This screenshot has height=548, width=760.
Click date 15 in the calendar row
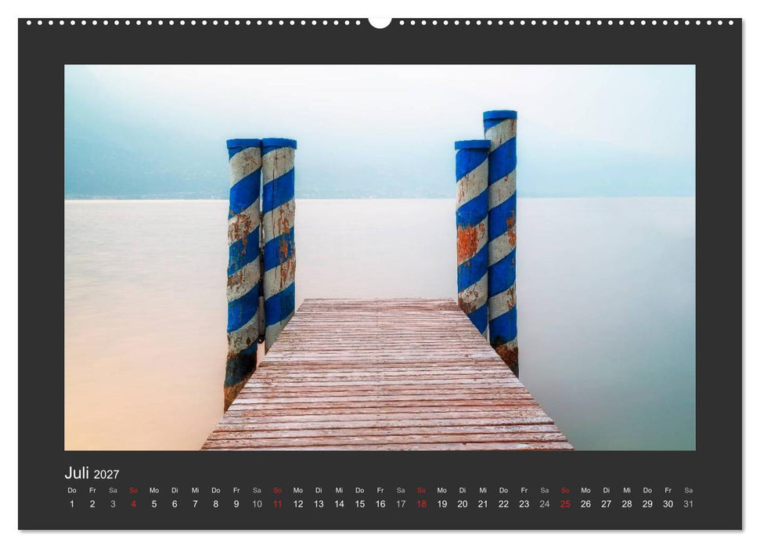359,504
